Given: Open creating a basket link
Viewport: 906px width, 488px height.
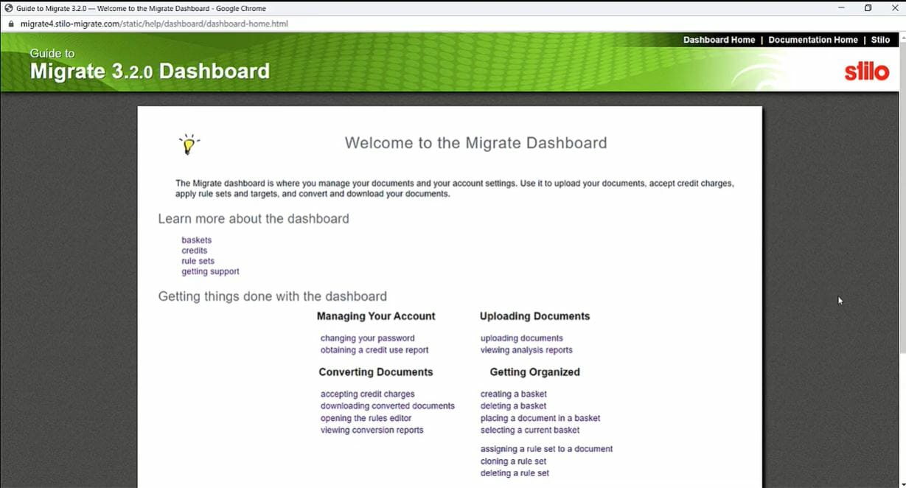Looking at the screenshot, I should (x=513, y=394).
